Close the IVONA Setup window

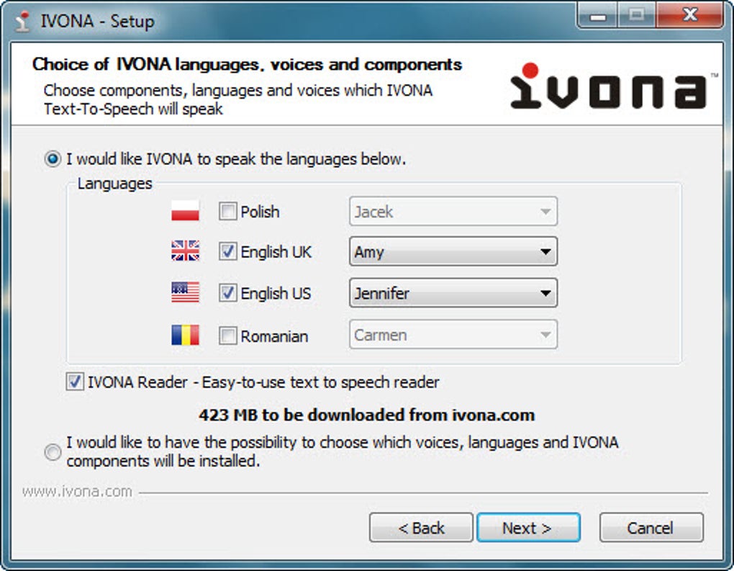coord(689,16)
